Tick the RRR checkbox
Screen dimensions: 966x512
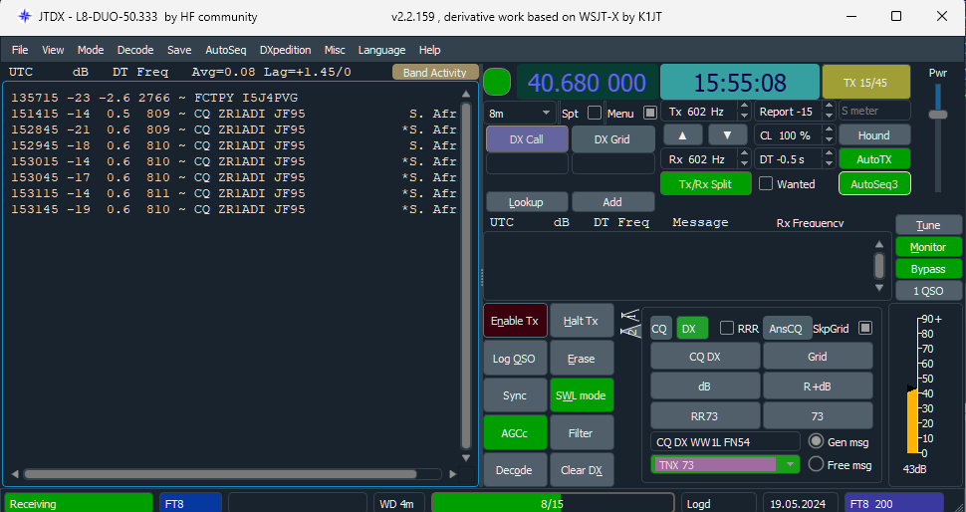tap(727, 329)
